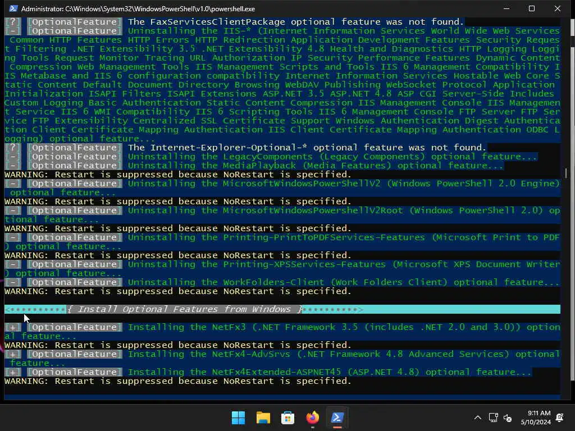Minimize the PowerShell window
Viewport: 575px width, 431px height.
pyautogui.click(x=506, y=8)
